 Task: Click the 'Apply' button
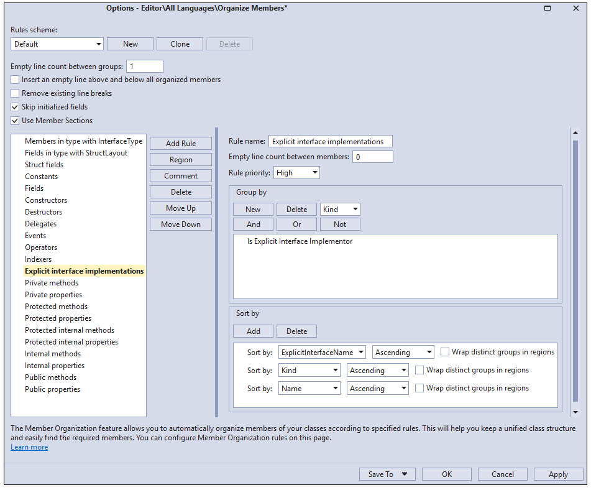(x=557, y=474)
